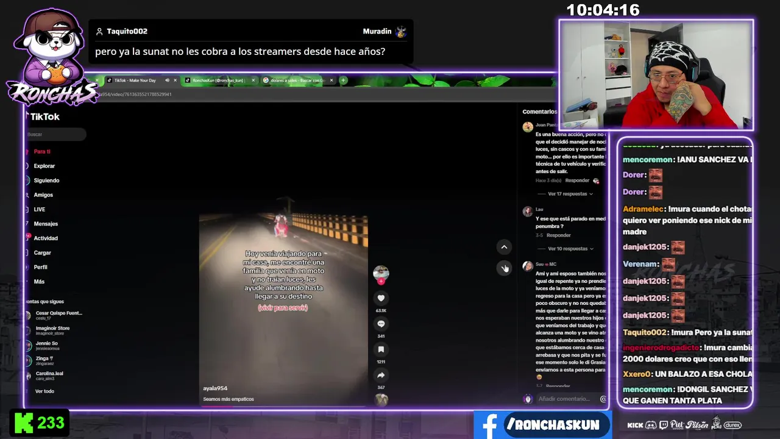Open Zinga followed account
Image resolution: width=780 pixels, height=439 pixels.
44,361
